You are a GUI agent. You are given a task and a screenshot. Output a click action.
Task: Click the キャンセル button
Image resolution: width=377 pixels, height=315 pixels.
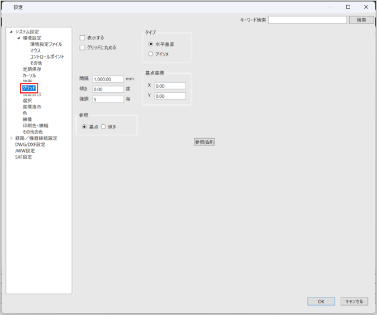pyautogui.click(x=354, y=302)
